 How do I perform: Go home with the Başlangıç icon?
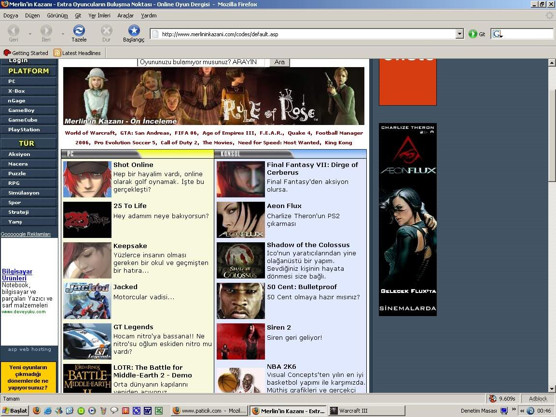(x=134, y=30)
